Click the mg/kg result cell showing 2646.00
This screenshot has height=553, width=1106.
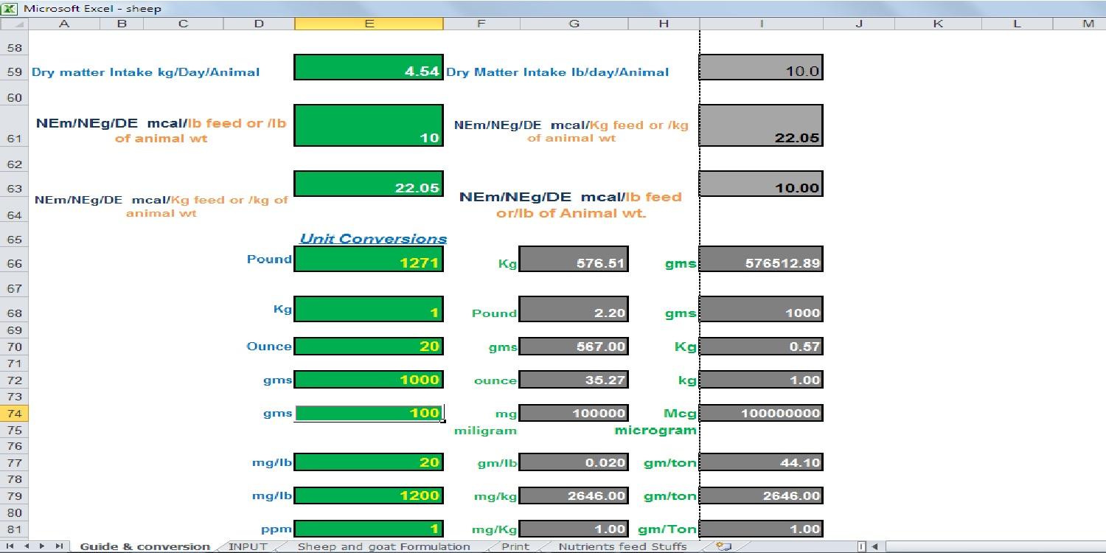(x=574, y=495)
